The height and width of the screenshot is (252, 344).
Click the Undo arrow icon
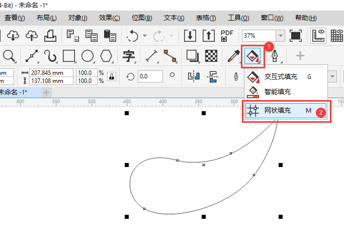(132, 36)
